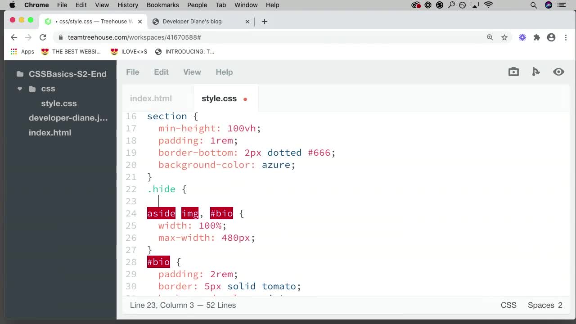Click the page zoom magnifier icon
This screenshot has height=324, width=576.
(490, 37)
